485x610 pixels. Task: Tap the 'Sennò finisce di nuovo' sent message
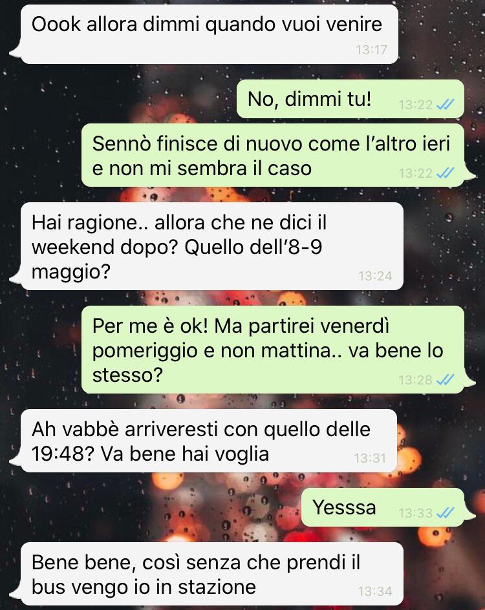(273, 155)
